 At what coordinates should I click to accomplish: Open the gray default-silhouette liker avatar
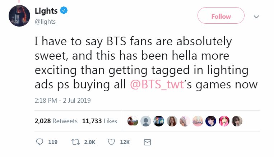tap(145, 121)
